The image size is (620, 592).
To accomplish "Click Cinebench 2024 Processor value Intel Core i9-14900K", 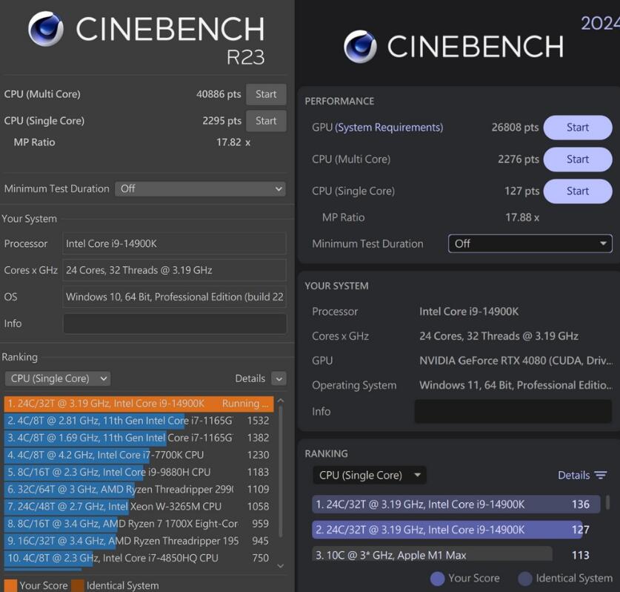I will [x=469, y=312].
